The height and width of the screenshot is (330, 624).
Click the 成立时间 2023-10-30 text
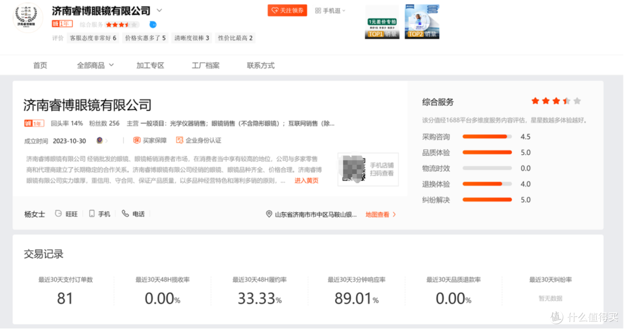tap(55, 141)
